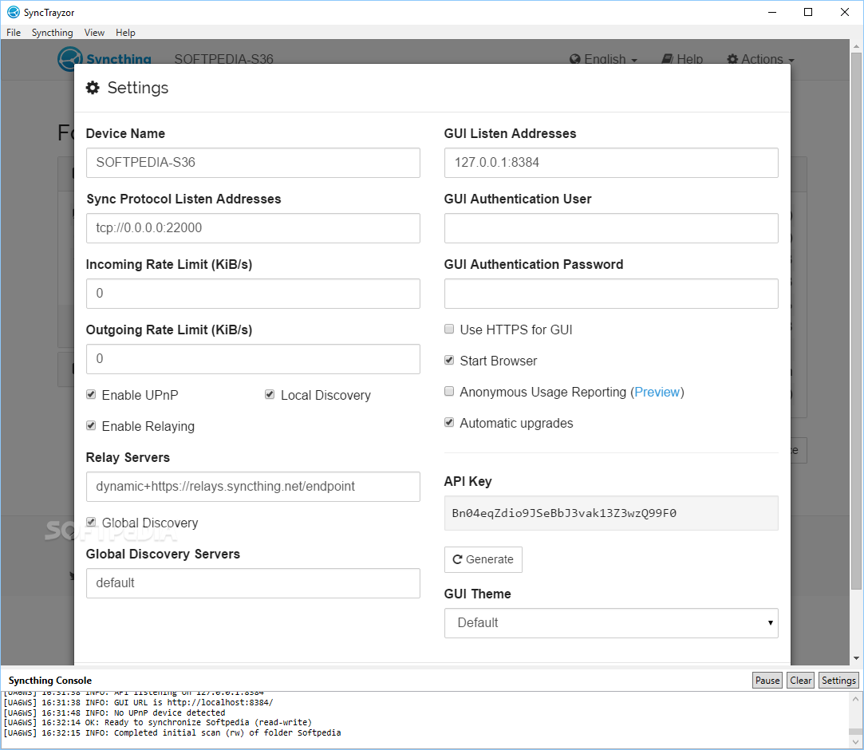This screenshot has height=750, width=864.
Task: Click the Device Name input field
Action: 253,163
